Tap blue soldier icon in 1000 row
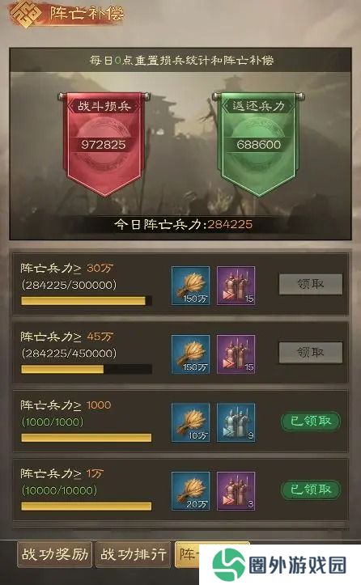Screen dimensions: 361x585 (236, 422)
